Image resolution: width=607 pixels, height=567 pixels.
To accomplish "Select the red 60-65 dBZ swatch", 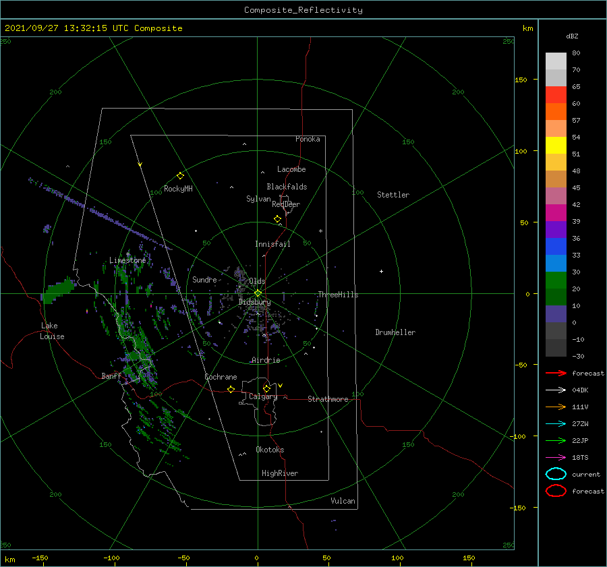I will click(556, 95).
